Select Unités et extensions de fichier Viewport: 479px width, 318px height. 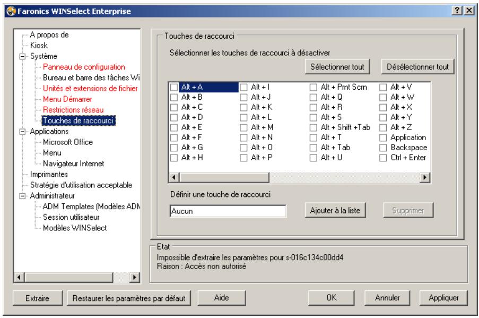click(90, 88)
